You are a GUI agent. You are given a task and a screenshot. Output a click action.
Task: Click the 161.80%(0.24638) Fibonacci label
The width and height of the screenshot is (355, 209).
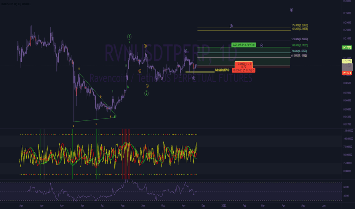299,29
